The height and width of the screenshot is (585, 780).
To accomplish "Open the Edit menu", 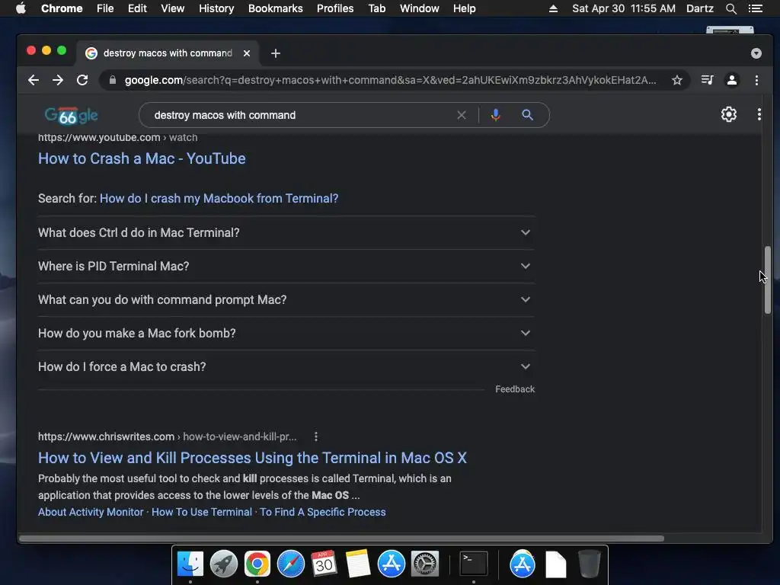I will pyautogui.click(x=137, y=8).
